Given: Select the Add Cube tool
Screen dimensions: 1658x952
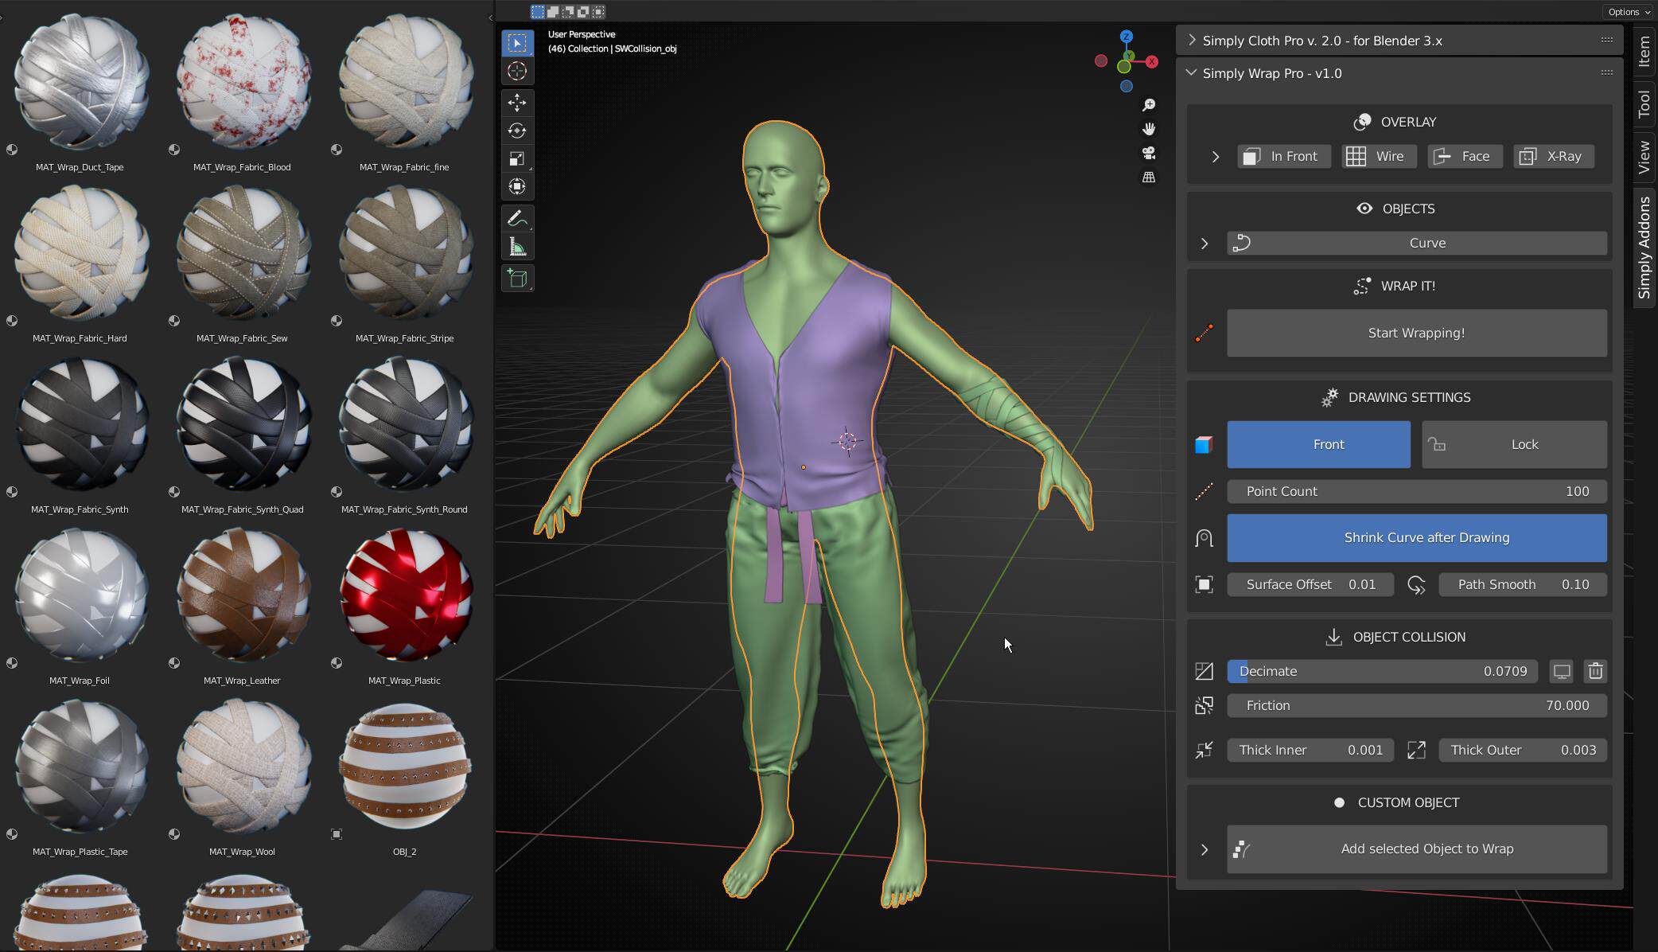Looking at the screenshot, I should [x=517, y=278].
